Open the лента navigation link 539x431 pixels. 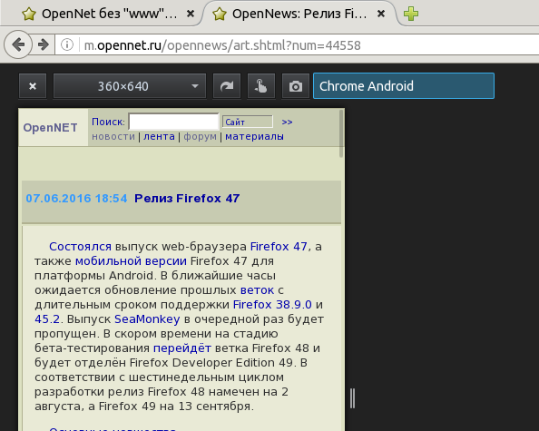tap(159, 136)
